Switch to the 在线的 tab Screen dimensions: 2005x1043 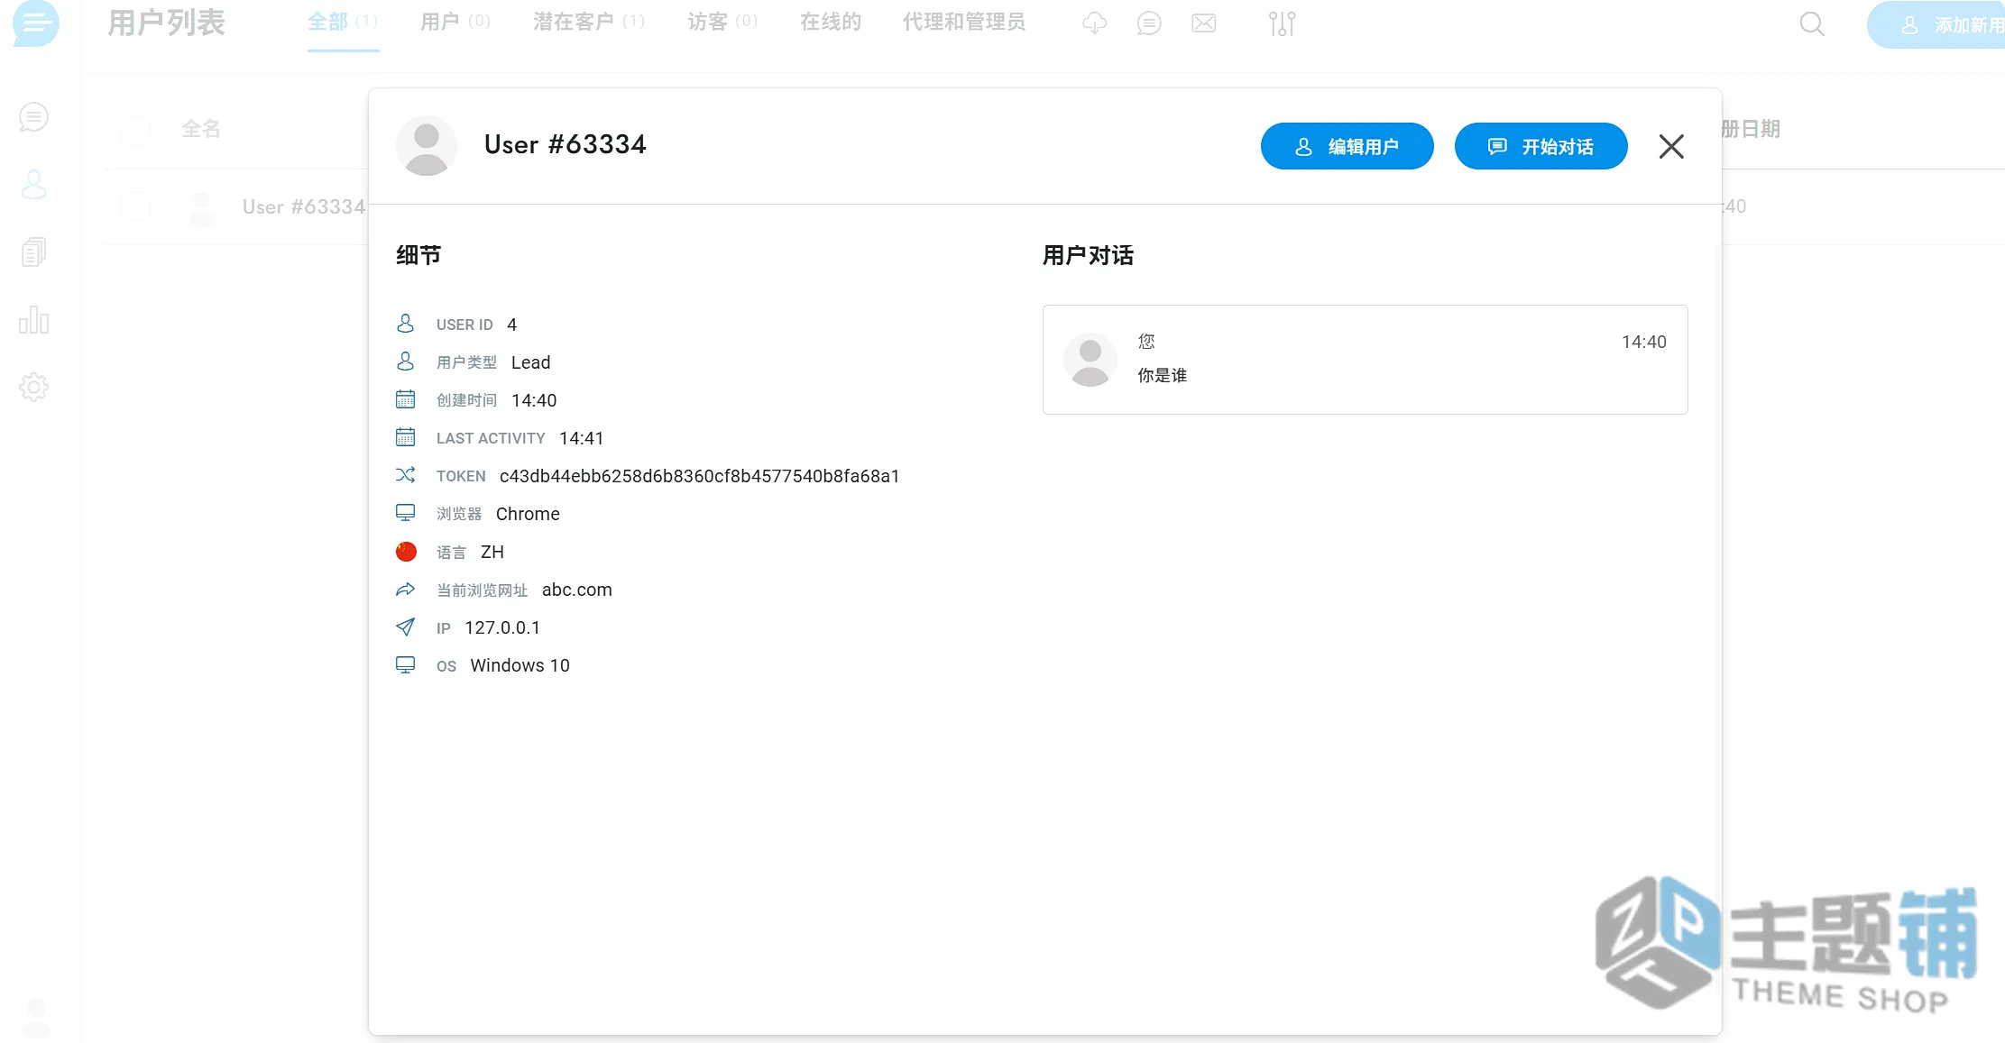click(831, 22)
